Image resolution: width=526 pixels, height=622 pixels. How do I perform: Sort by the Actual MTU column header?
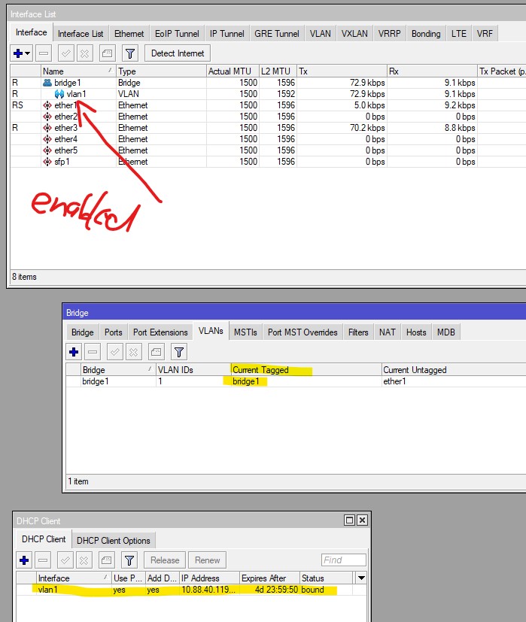tap(233, 71)
